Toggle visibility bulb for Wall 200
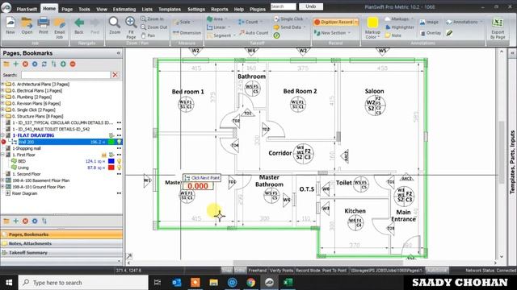This screenshot has width=517, height=290. [119, 142]
